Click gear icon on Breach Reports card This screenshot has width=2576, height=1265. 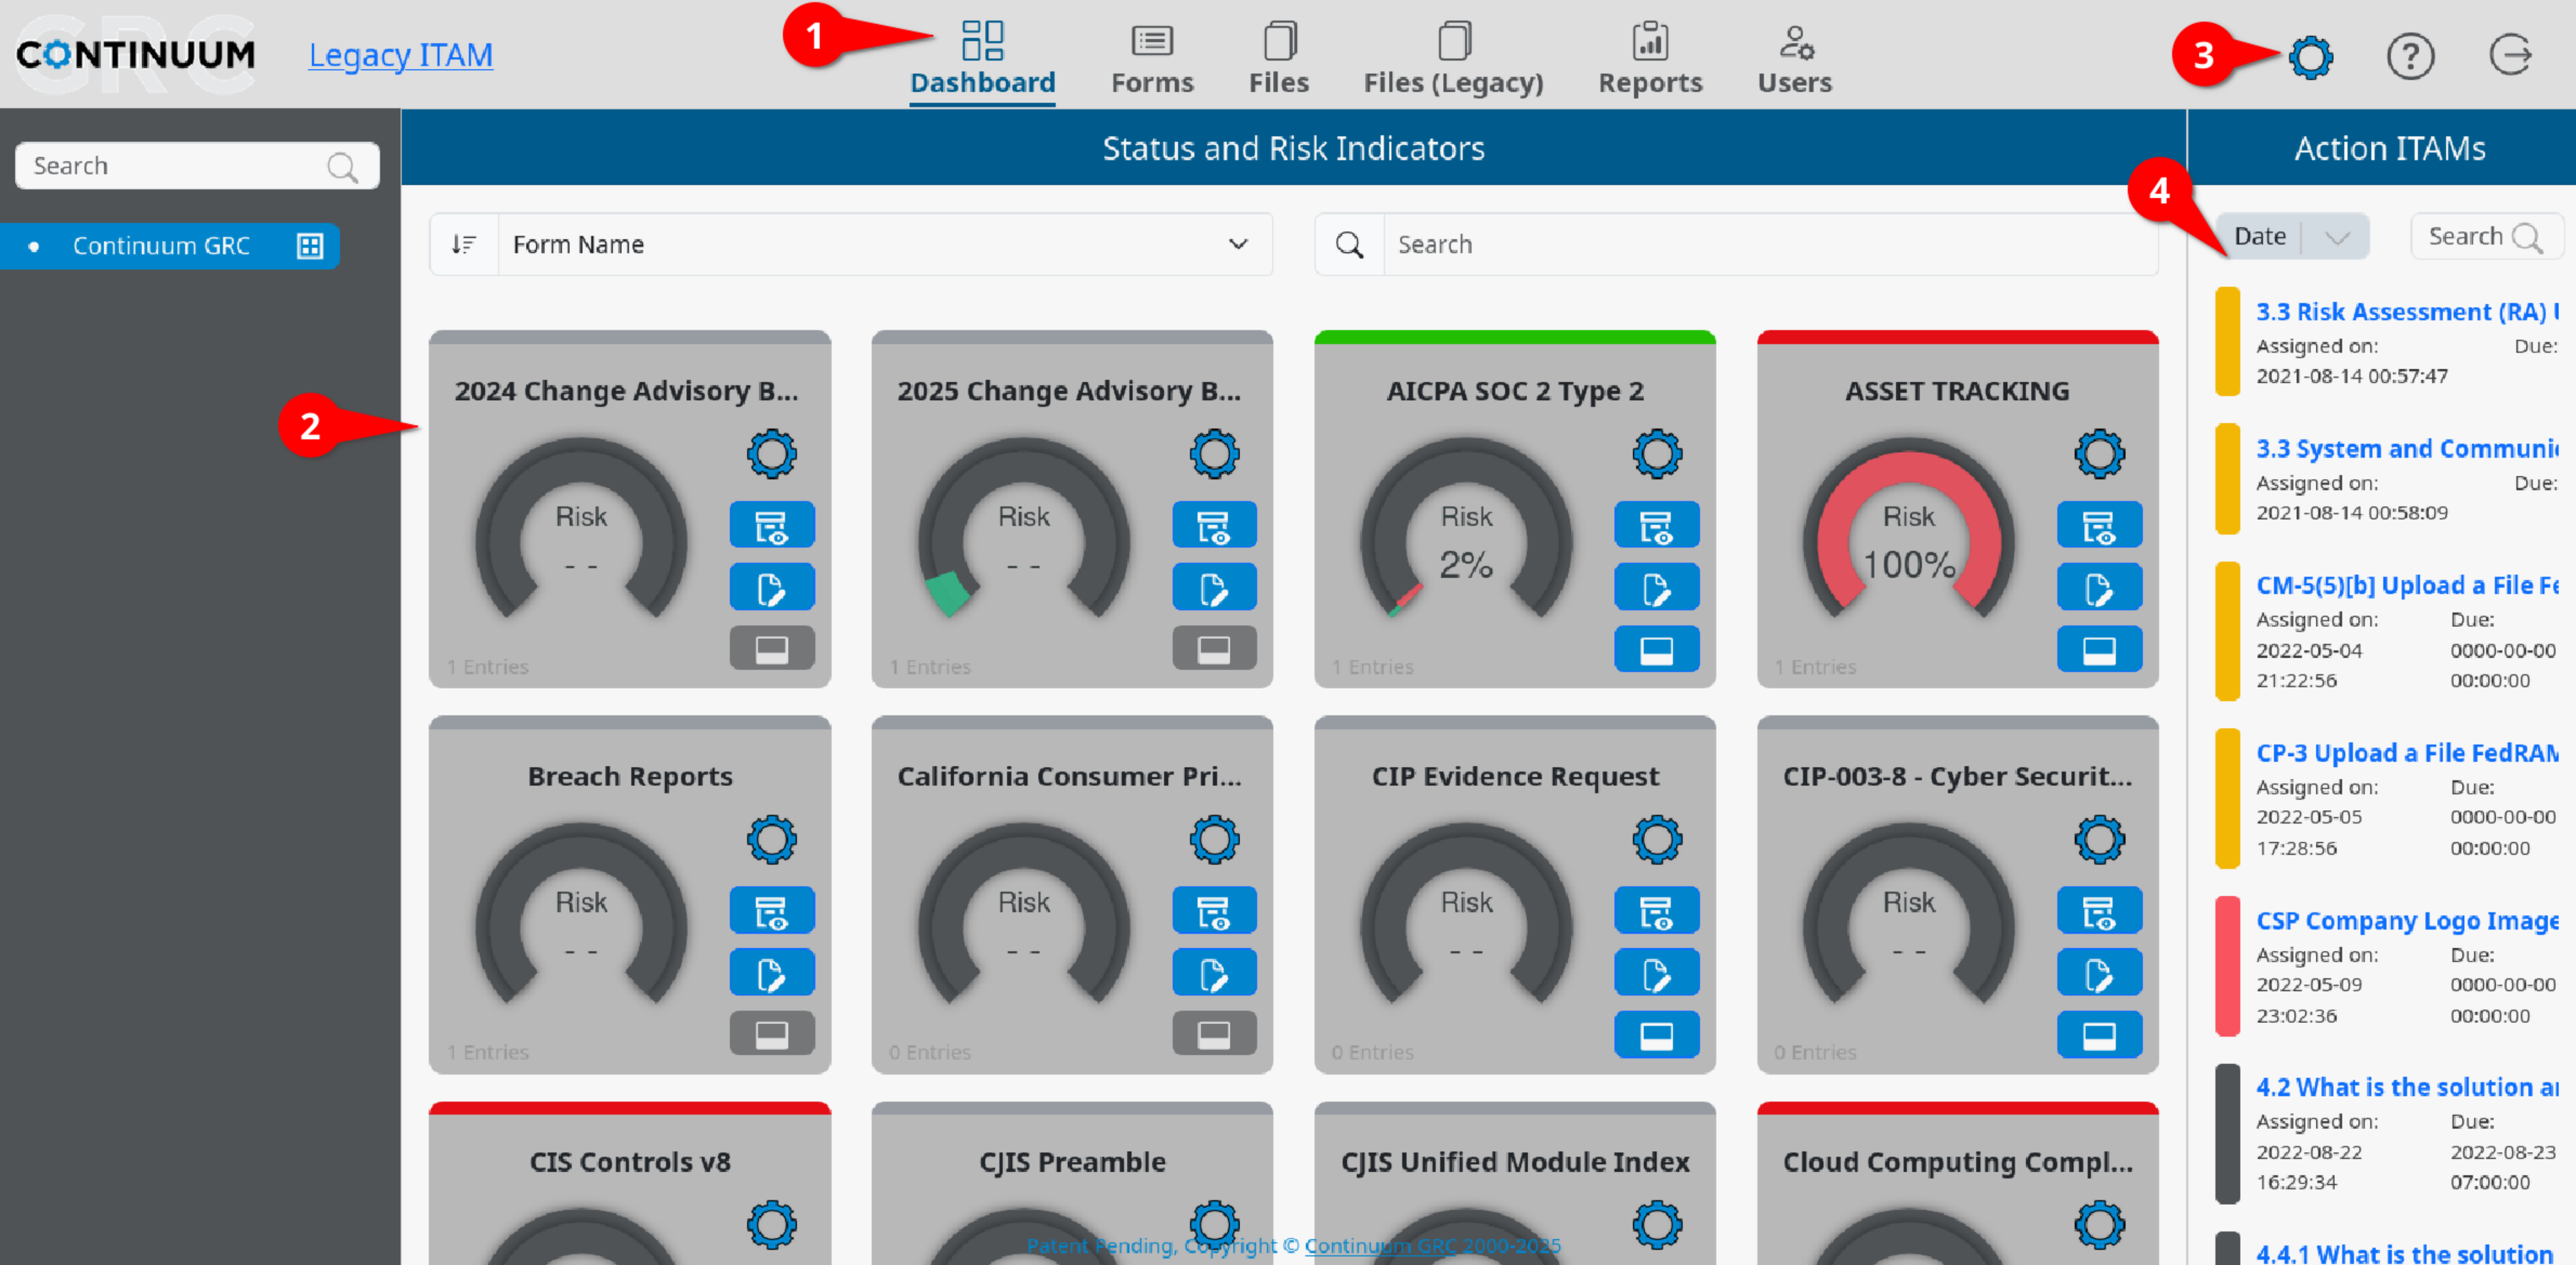[x=771, y=839]
